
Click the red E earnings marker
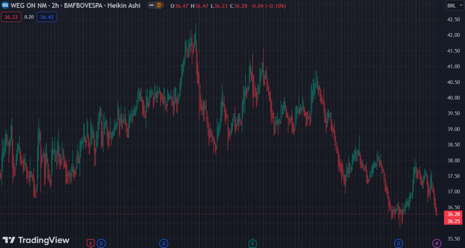pos(90,243)
